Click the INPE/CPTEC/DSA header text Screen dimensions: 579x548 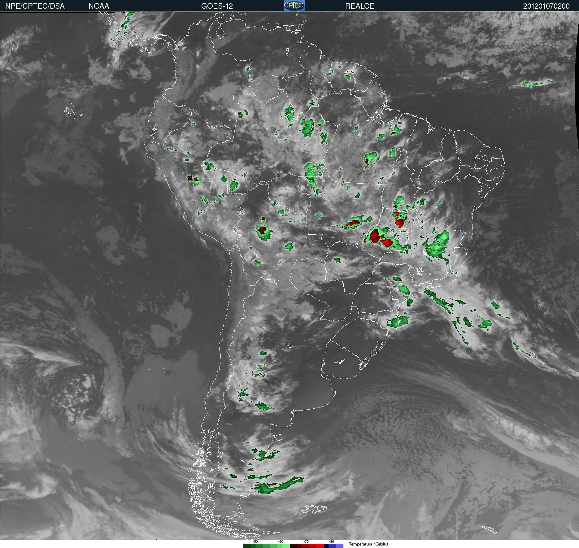point(34,6)
